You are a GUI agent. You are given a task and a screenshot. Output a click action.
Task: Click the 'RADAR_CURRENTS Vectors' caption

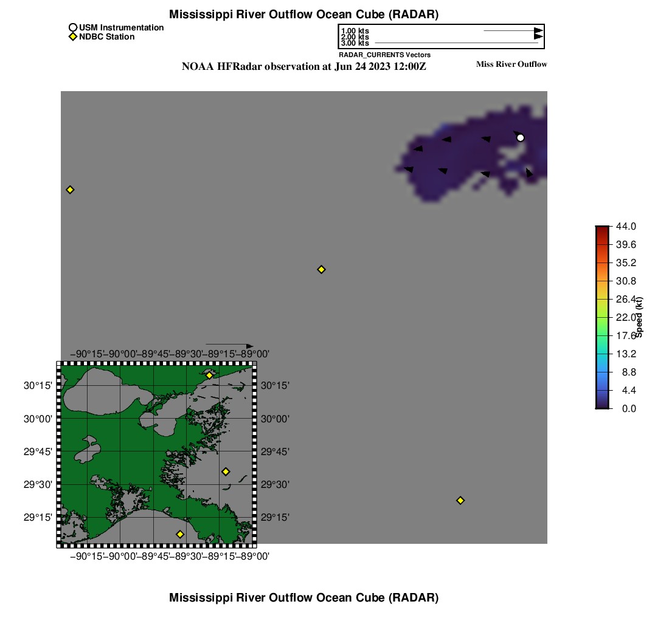tap(384, 55)
